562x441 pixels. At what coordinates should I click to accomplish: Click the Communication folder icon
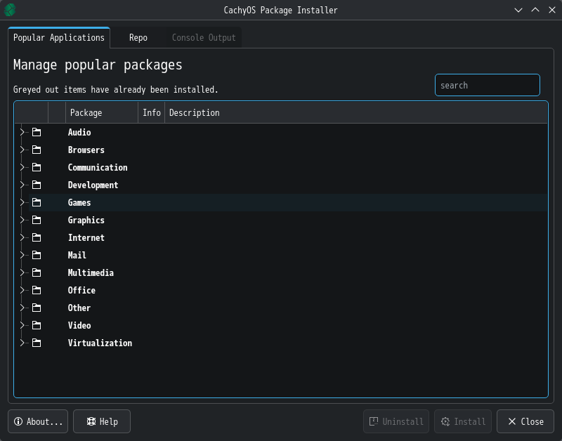[37, 167]
